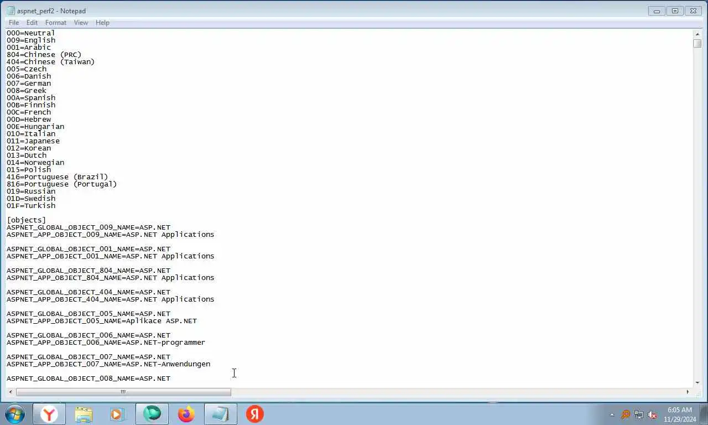Click the line '00C=French'
This screenshot has height=425, width=708.
29,112
